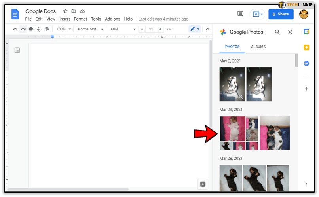The height and width of the screenshot is (197, 319).
Task: Open the comment history icon
Action: click(240, 14)
